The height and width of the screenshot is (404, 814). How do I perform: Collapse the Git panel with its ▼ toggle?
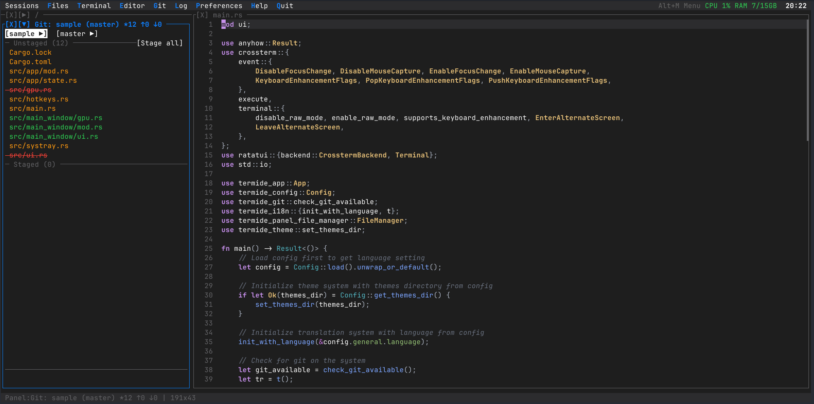(25, 24)
